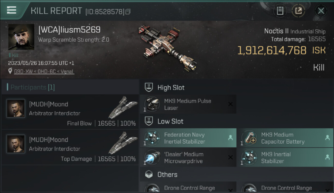Viewport: 334px width, 193px height.
Task: Open the Final Blow Moond portrait
Action: (16, 109)
